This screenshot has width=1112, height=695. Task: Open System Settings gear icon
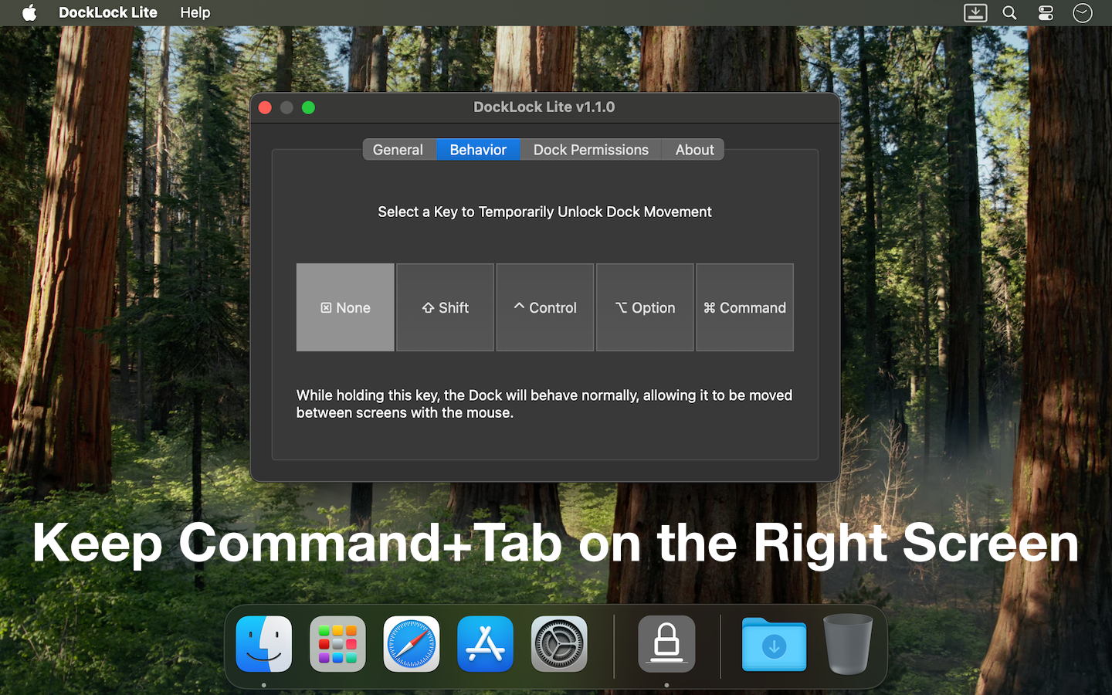click(x=559, y=644)
